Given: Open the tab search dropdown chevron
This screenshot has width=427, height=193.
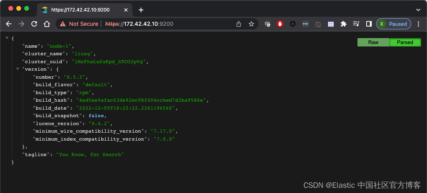Looking at the screenshot, I should (418, 10).
